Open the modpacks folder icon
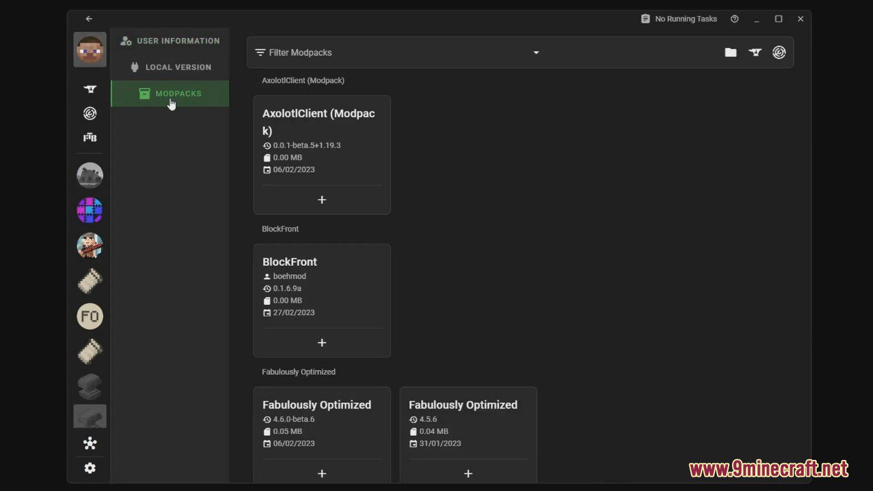This screenshot has width=873, height=491. click(731, 52)
